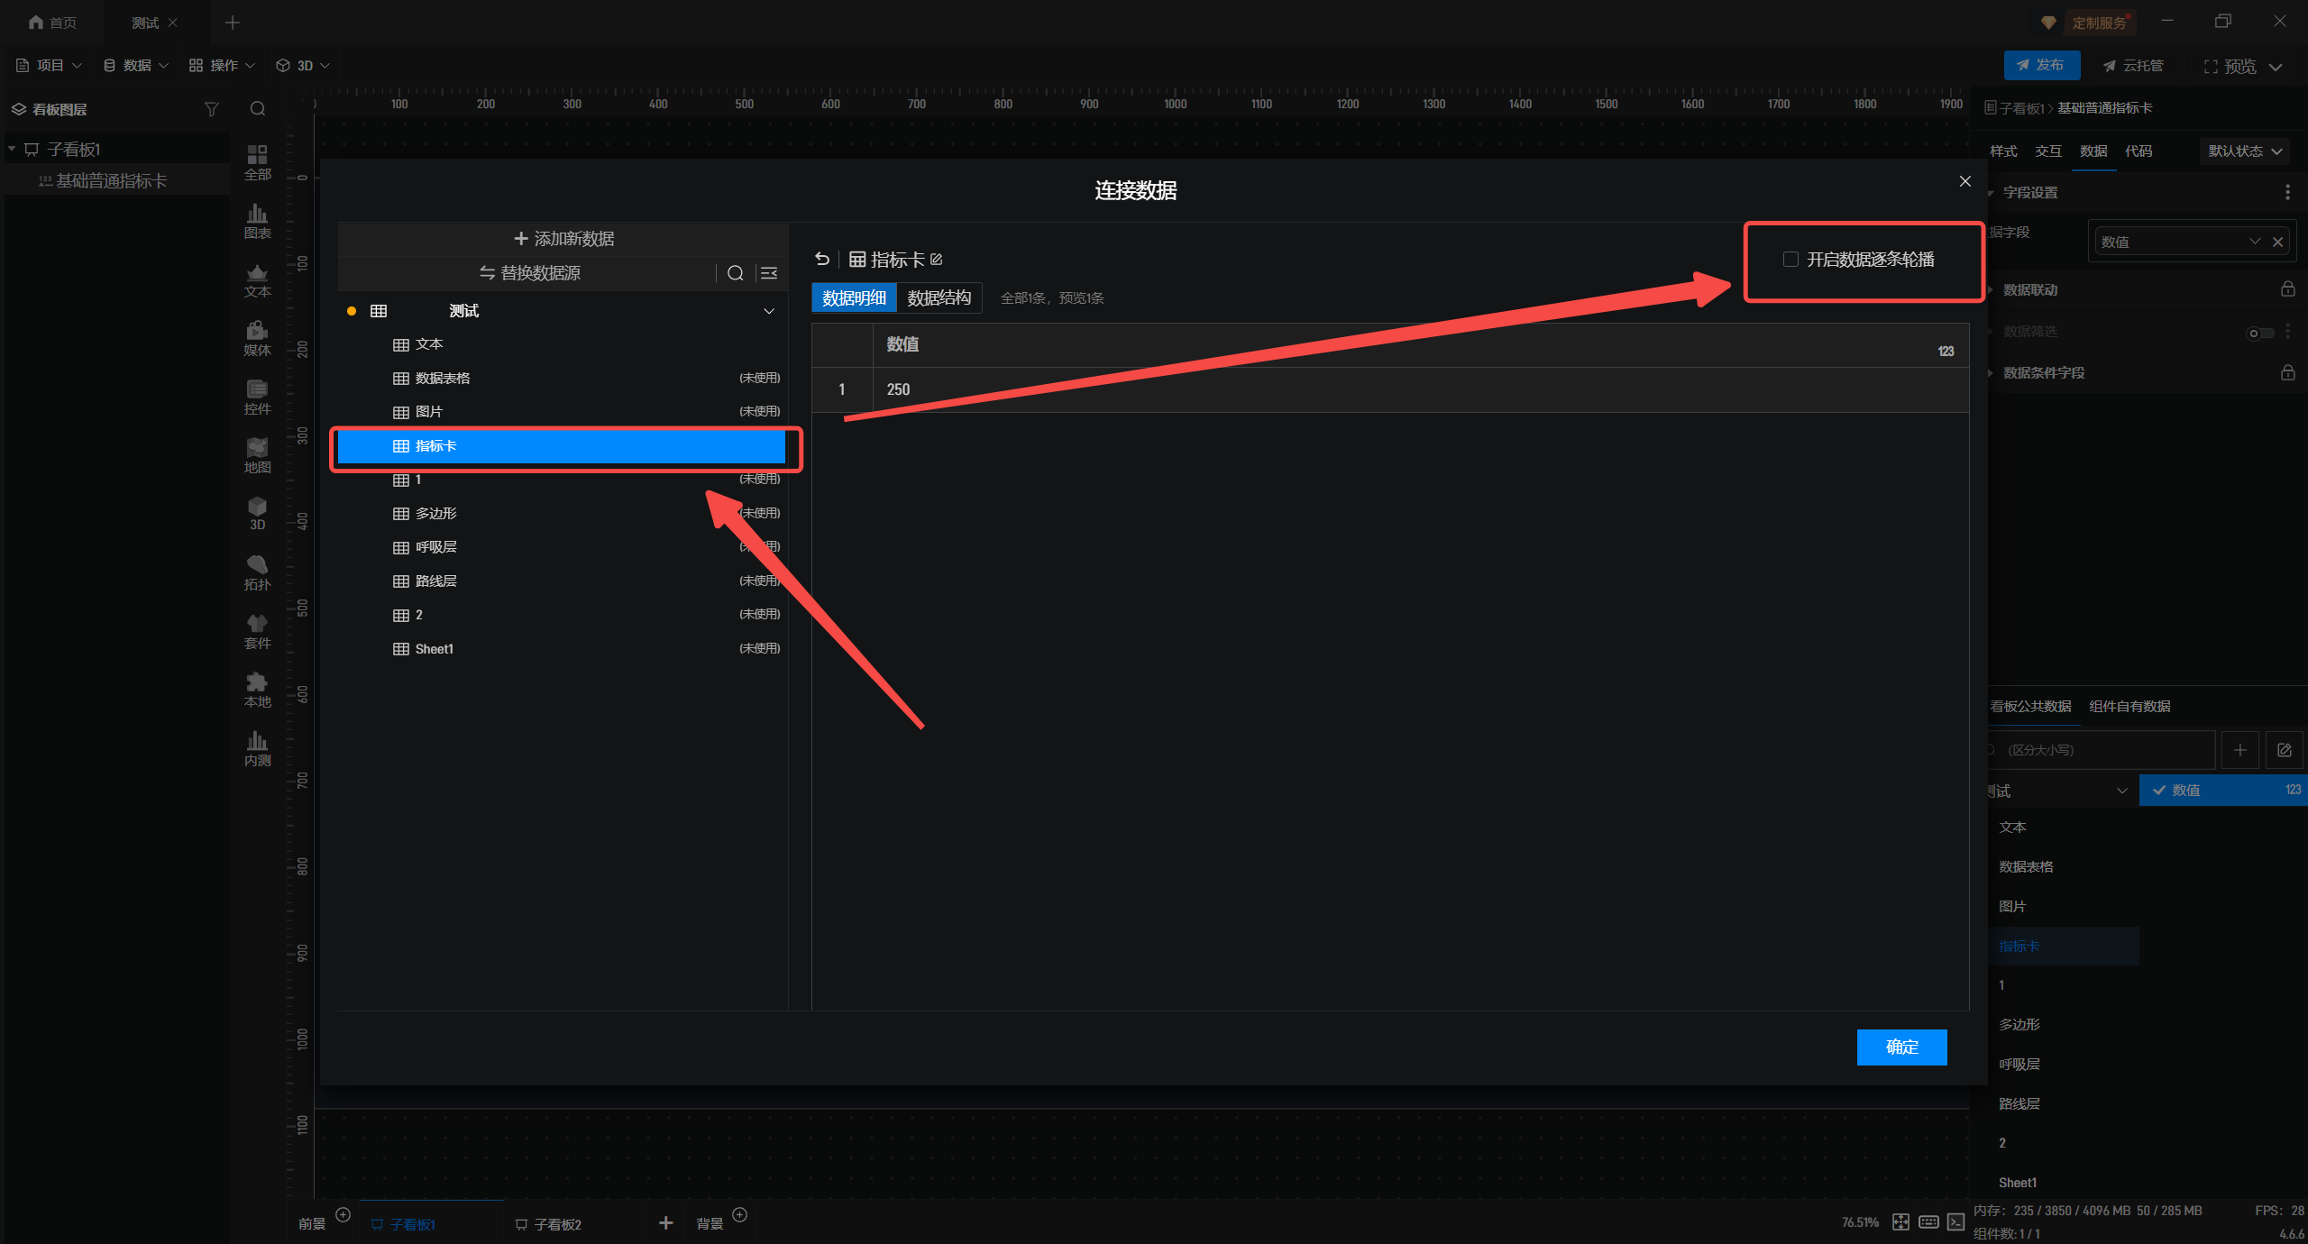Click the edit pencil next to 指标卡 name
The height and width of the screenshot is (1244, 2308).
[x=937, y=260]
